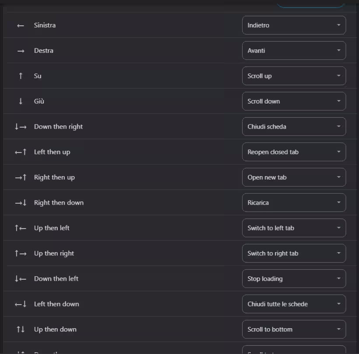
Task: Click the up arrow gesture icon for Su
Action: coord(21,76)
